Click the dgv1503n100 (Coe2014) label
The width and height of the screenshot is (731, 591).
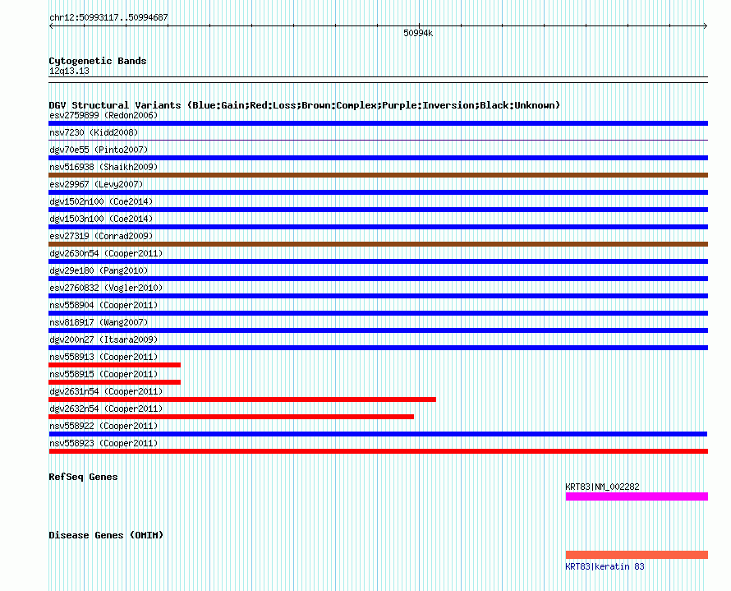click(x=101, y=219)
